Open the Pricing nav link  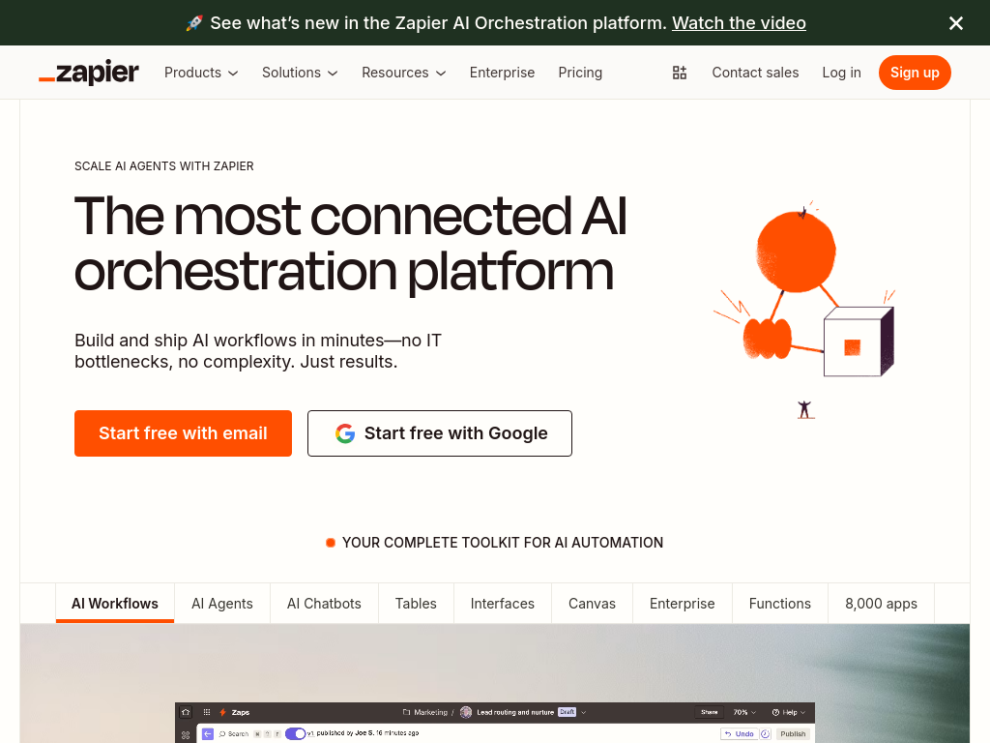point(580,73)
